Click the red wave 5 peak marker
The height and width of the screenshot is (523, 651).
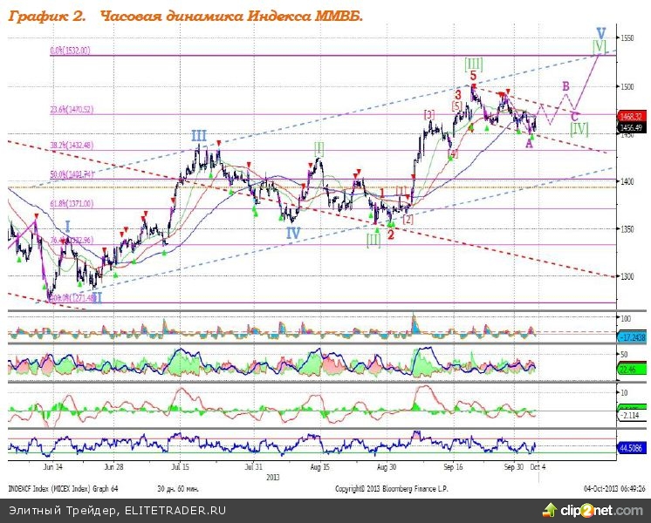[472, 77]
